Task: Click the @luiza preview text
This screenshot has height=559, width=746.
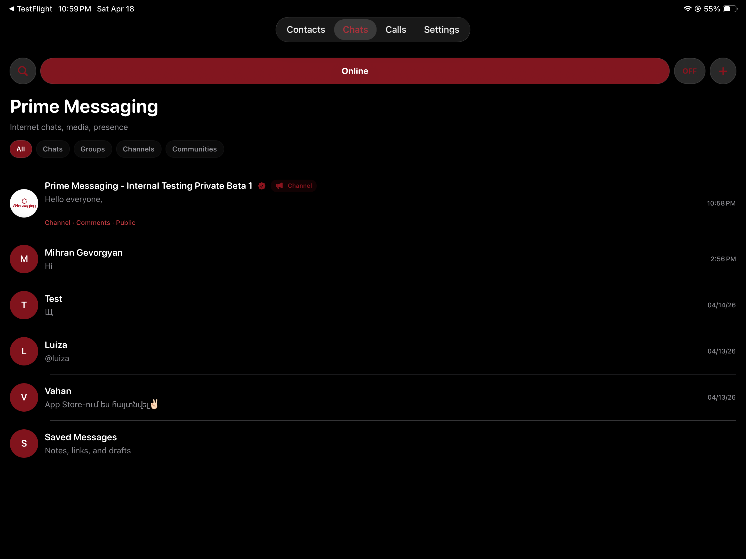Action: click(57, 358)
